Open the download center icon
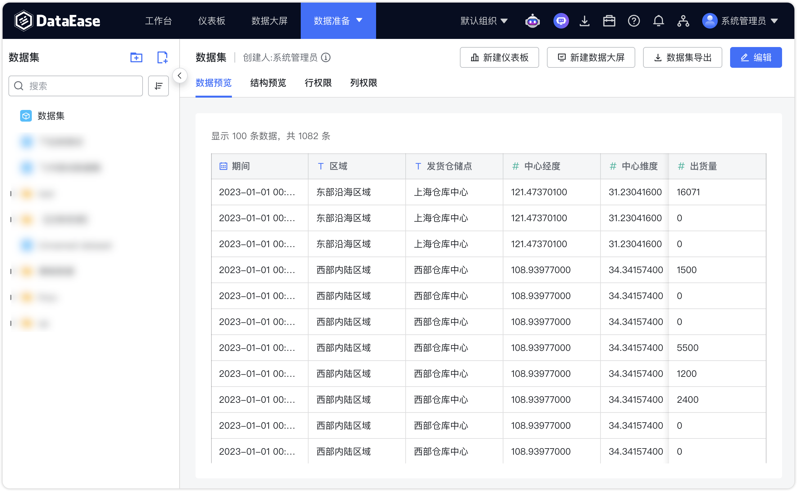Image resolution: width=797 pixels, height=491 pixels. [x=585, y=21]
